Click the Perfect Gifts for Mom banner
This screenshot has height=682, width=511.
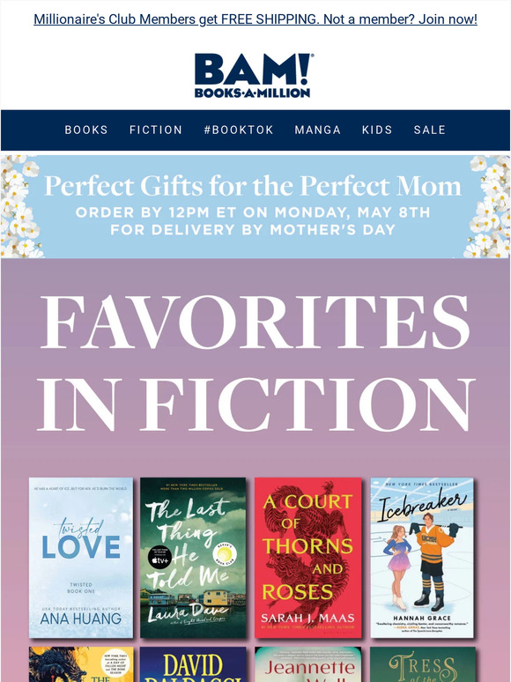[x=255, y=206]
